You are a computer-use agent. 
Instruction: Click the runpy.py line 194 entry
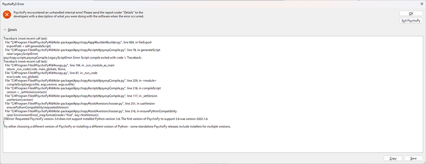pyautogui.click(x=63, y=65)
